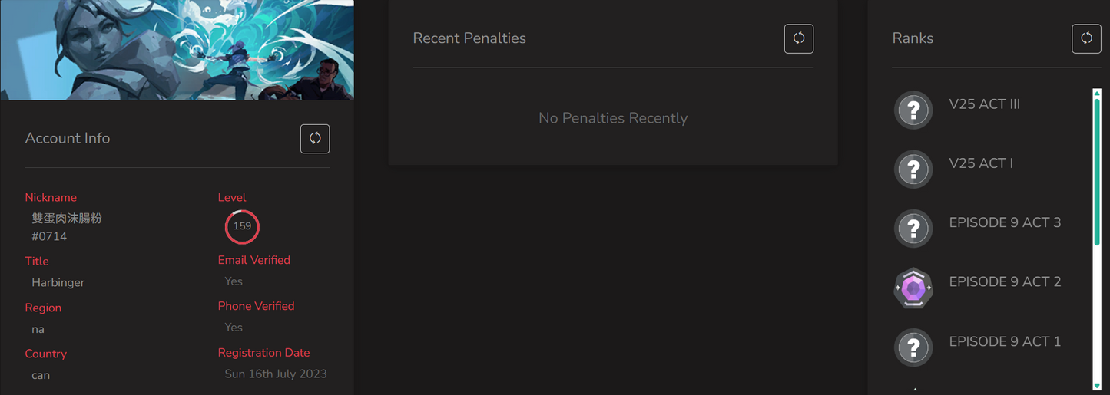Click the V25 ACT III unranked icon
Screen dimensions: 1110x395
point(913,110)
